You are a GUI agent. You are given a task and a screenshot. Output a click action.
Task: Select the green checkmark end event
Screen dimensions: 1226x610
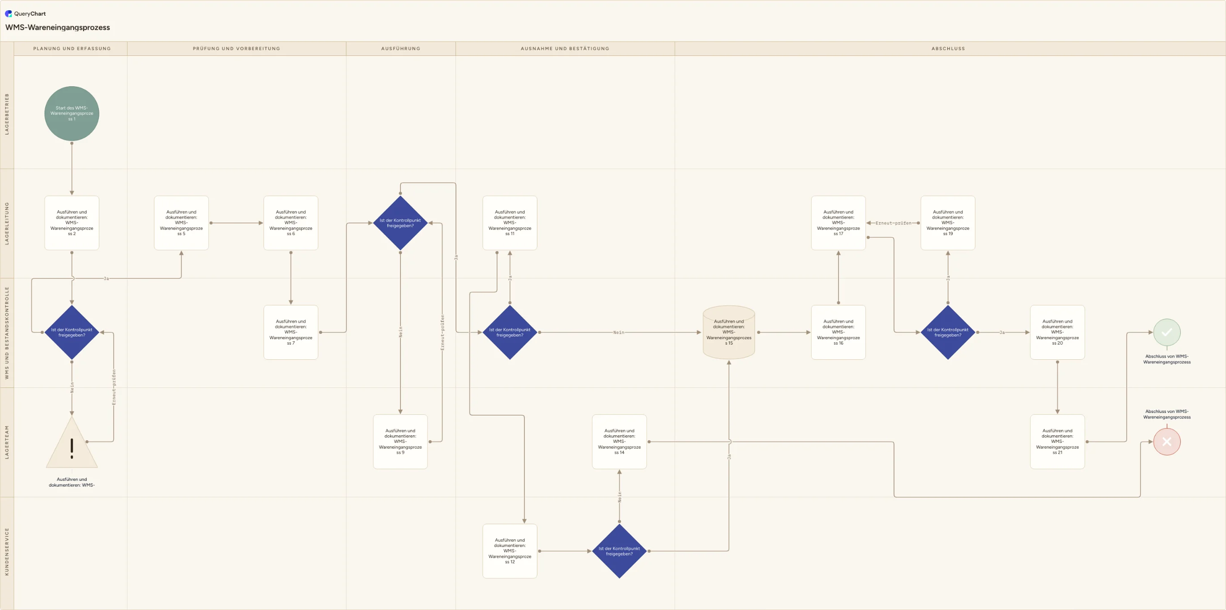click(x=1166, y=332)
